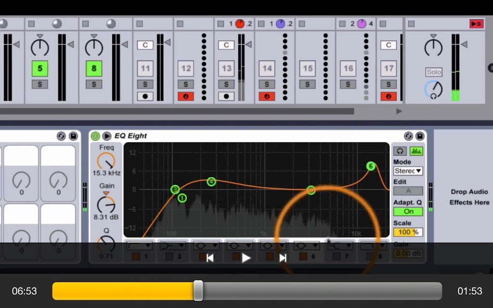Arm track 11 with its record button
This screenshot has width=493, height=308.
point(145,96)
